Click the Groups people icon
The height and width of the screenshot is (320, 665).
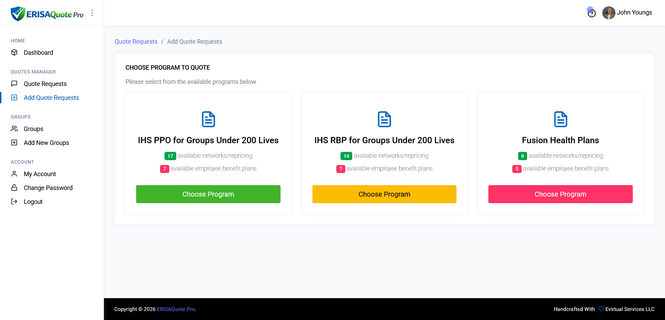14,129
